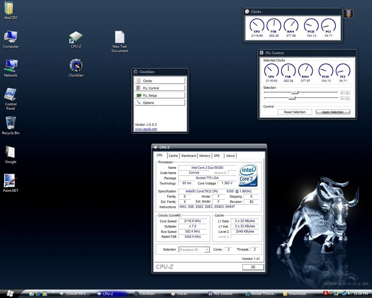Image resolution: width=372 pixels, height=298 pixels.
Task: Click the Clocks button in ClockGen
Action: tap(160, 81)
